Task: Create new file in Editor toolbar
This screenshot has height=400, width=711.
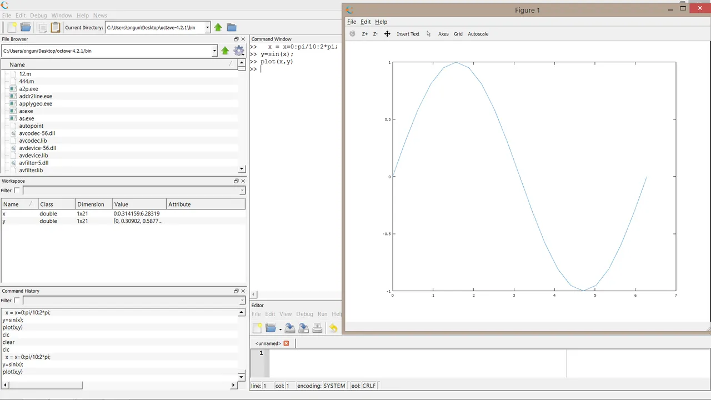Action: (257, 328)
